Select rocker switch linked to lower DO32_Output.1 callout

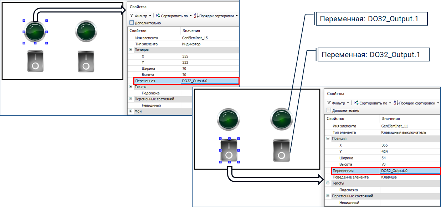[x=281, y=151]
